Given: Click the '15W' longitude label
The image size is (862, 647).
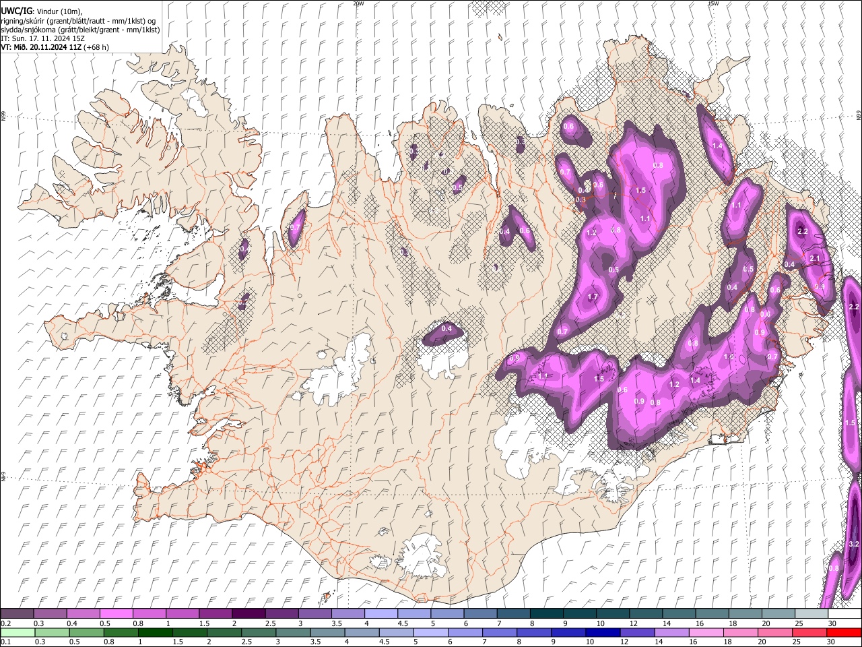Looking at the screenshot, I should point(713,3).
